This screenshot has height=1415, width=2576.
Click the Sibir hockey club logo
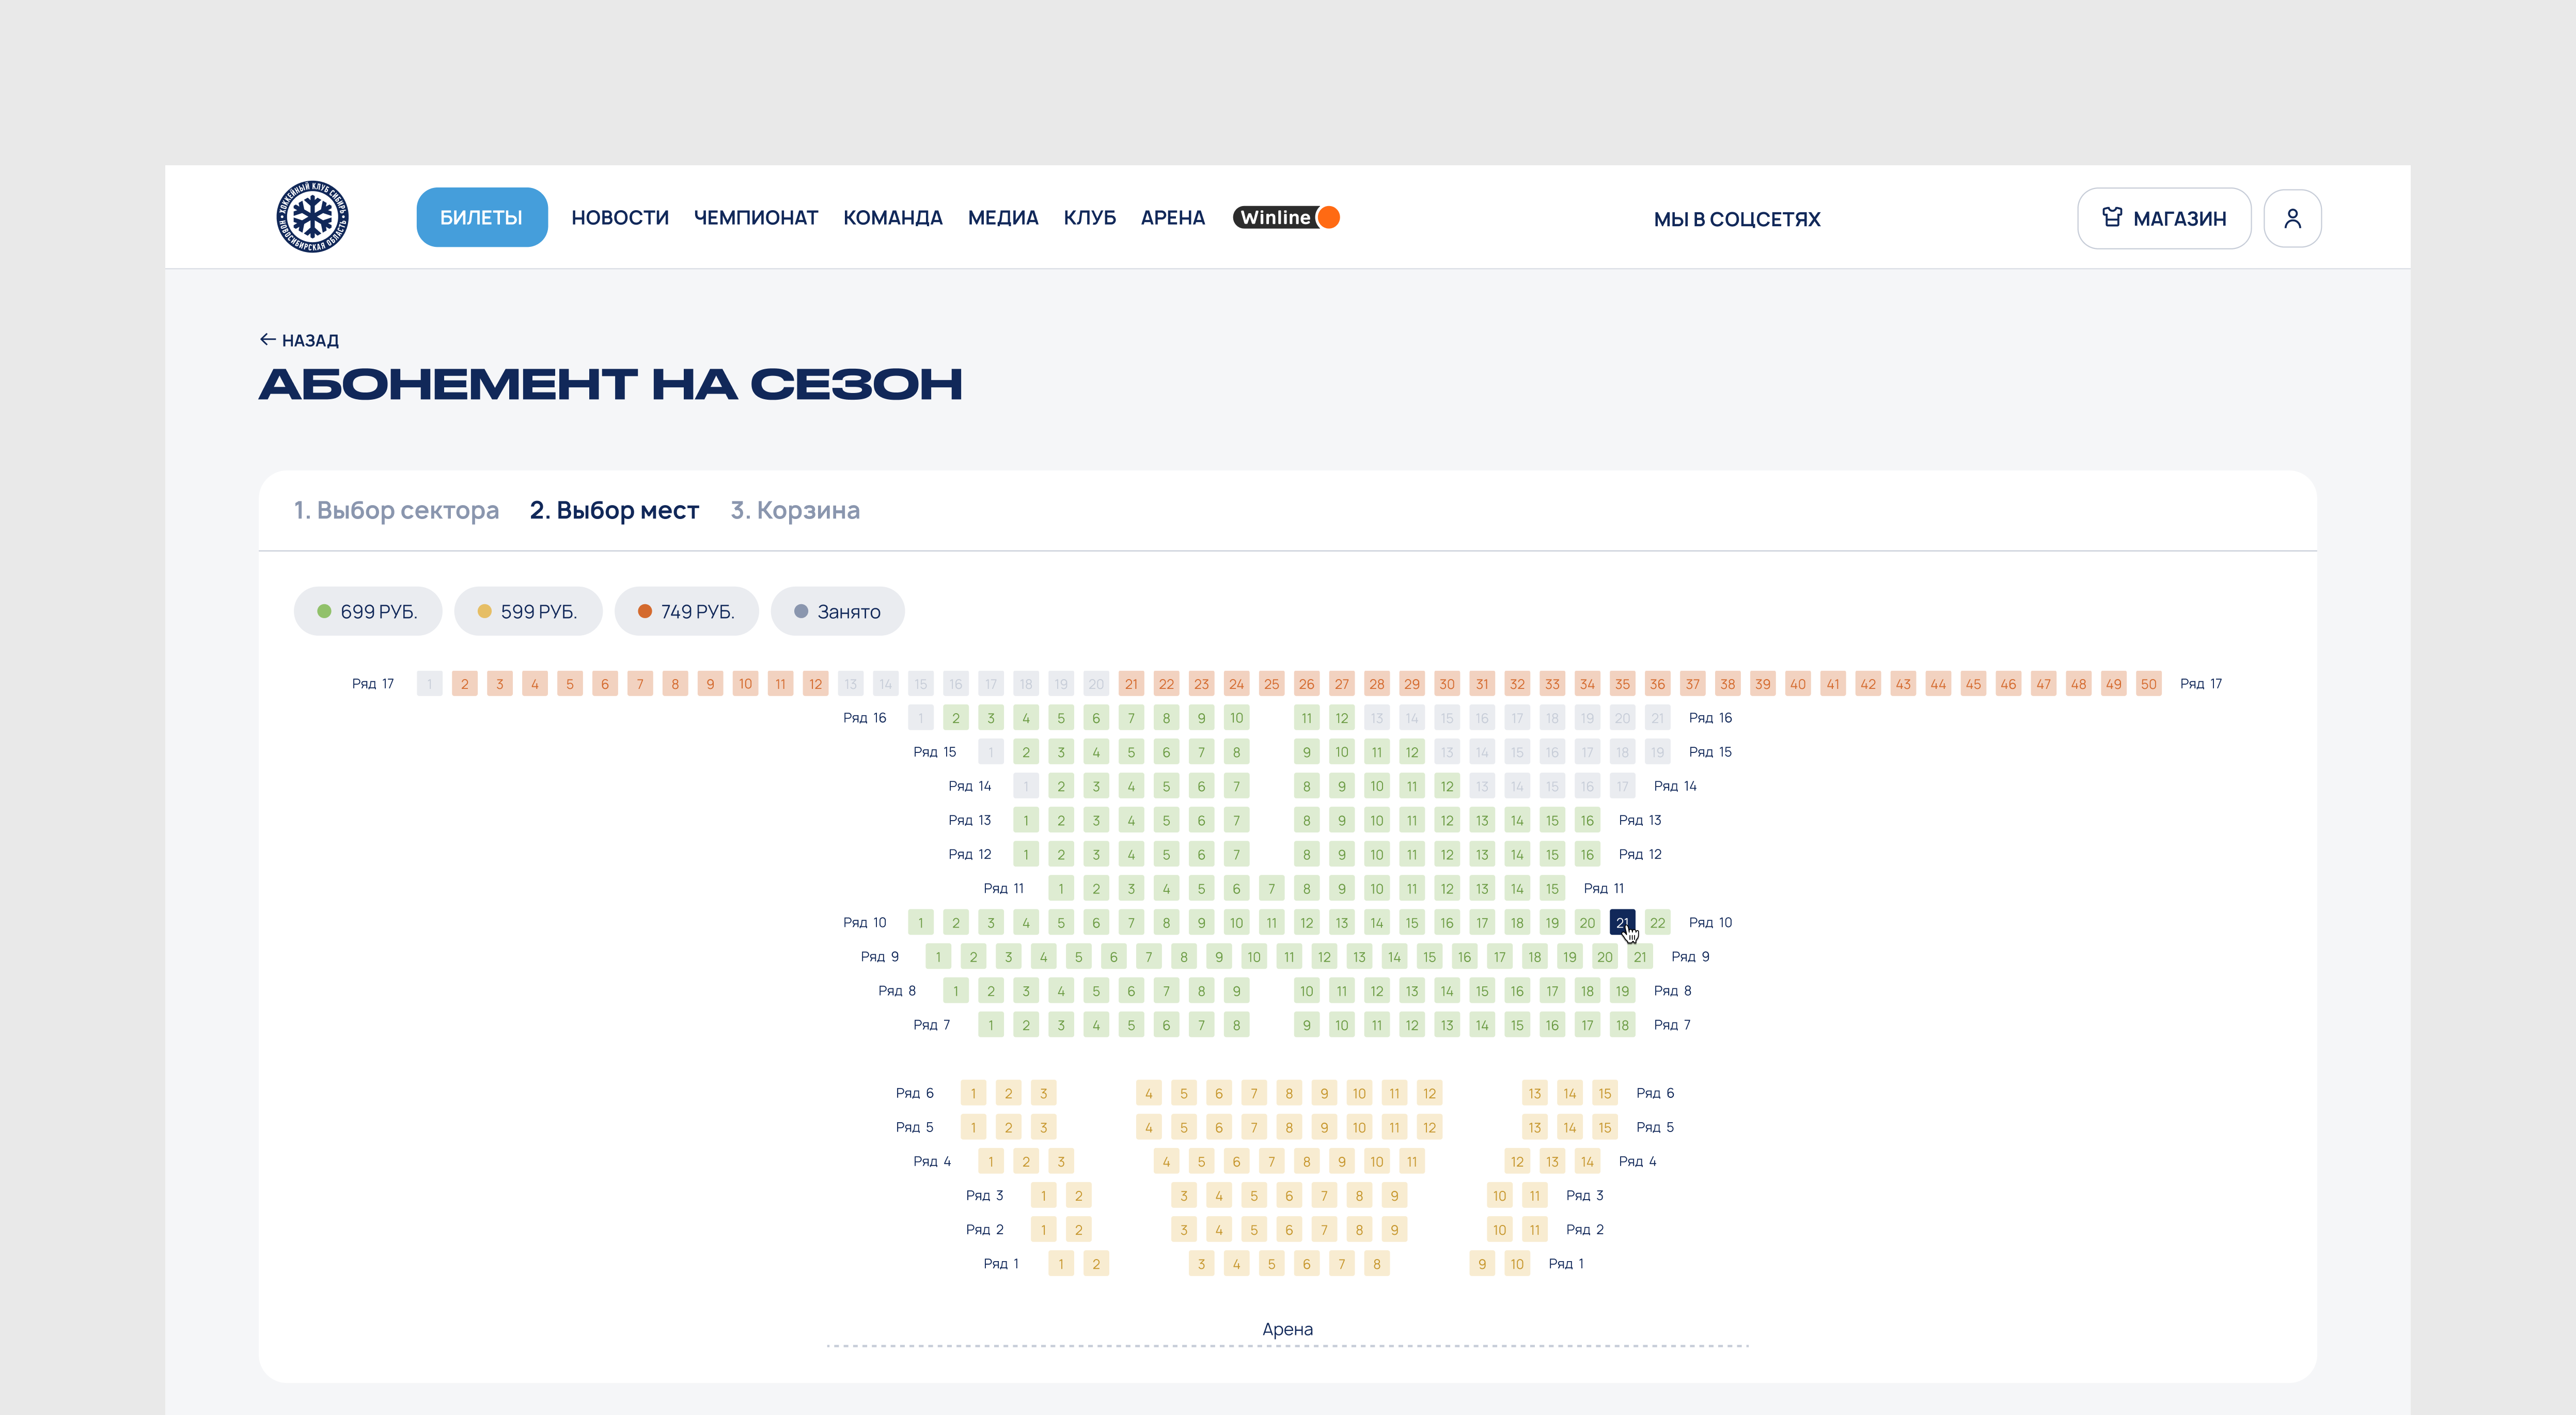coord(312,217)
